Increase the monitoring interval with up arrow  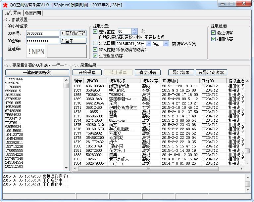[134, 30]
